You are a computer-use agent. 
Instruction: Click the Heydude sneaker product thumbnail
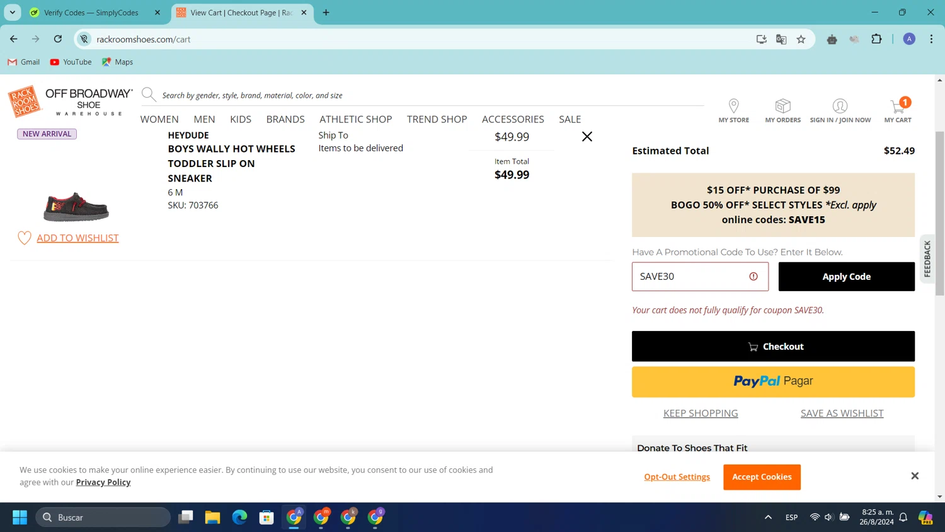[76, 207]
